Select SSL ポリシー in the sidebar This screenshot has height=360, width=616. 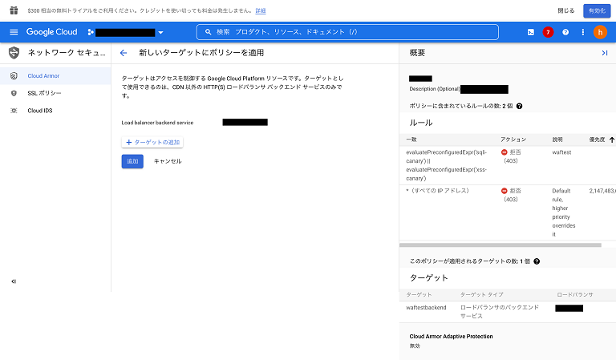[44, 93]
